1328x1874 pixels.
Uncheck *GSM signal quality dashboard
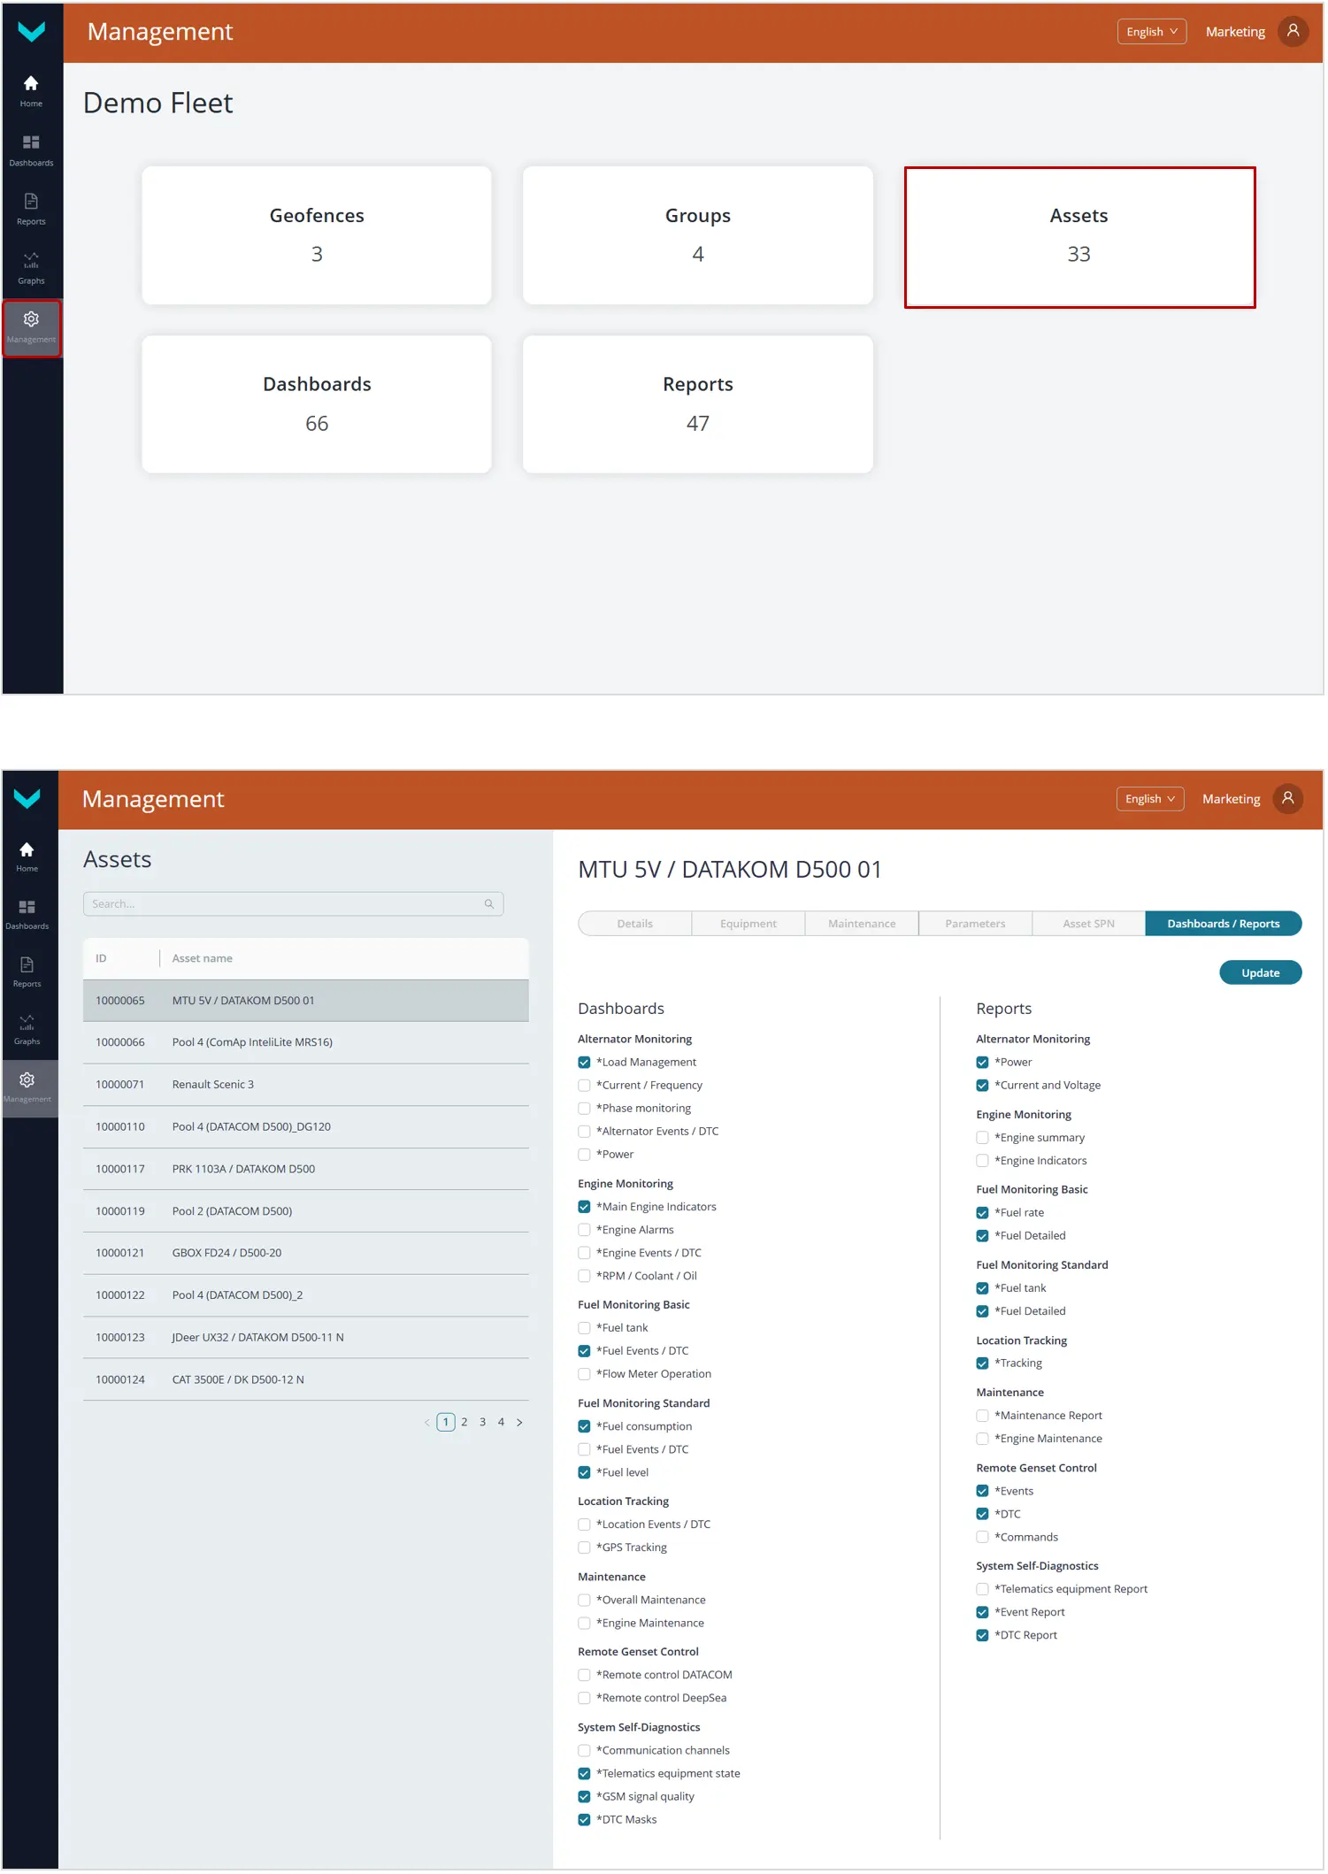click(584, 1796)
